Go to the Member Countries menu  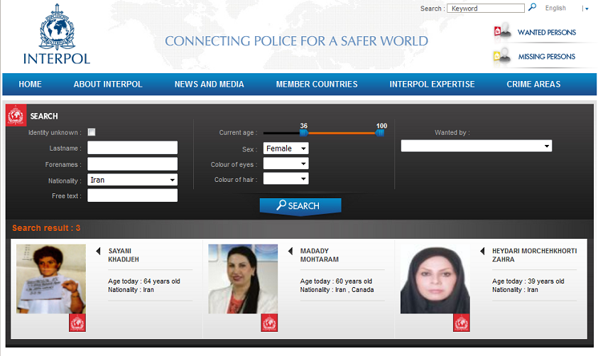(x=317, y=84)
